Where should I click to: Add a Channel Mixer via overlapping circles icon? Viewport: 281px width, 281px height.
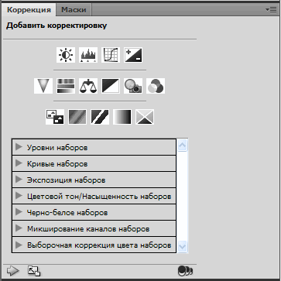click(156, 86)
